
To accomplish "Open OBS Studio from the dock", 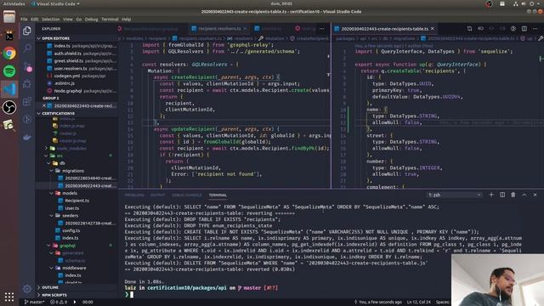I will (x=9, y=107).
